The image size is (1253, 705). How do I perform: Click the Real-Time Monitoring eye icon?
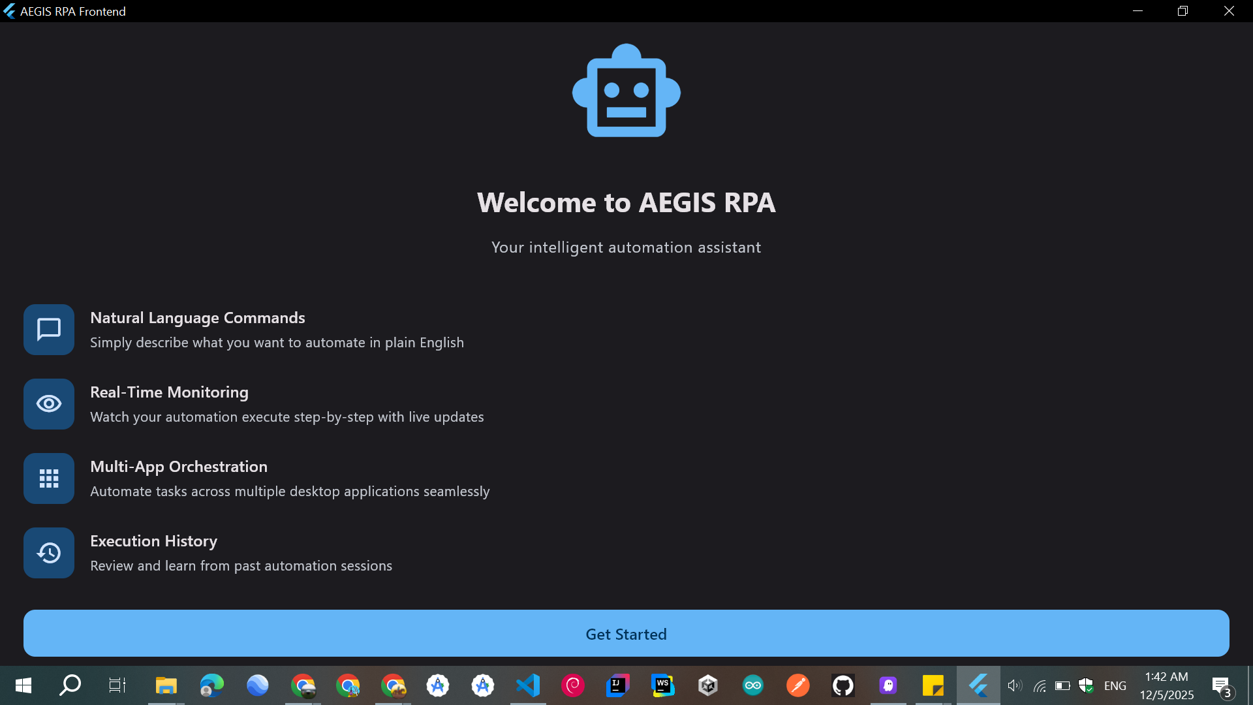(49, 404)
